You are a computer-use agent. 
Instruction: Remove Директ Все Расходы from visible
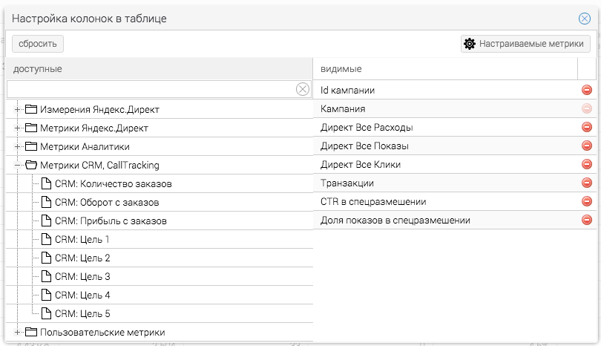pyautogui.click(x=586, y=127)
